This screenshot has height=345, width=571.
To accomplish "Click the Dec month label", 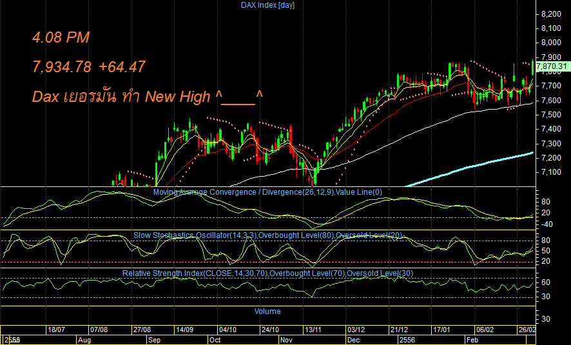I will (x=354, y=340).
